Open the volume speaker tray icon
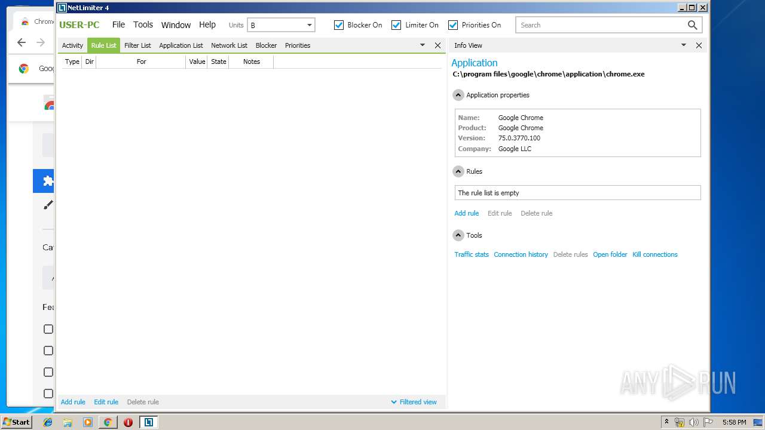The image size is (765, 430). [693, 422]
